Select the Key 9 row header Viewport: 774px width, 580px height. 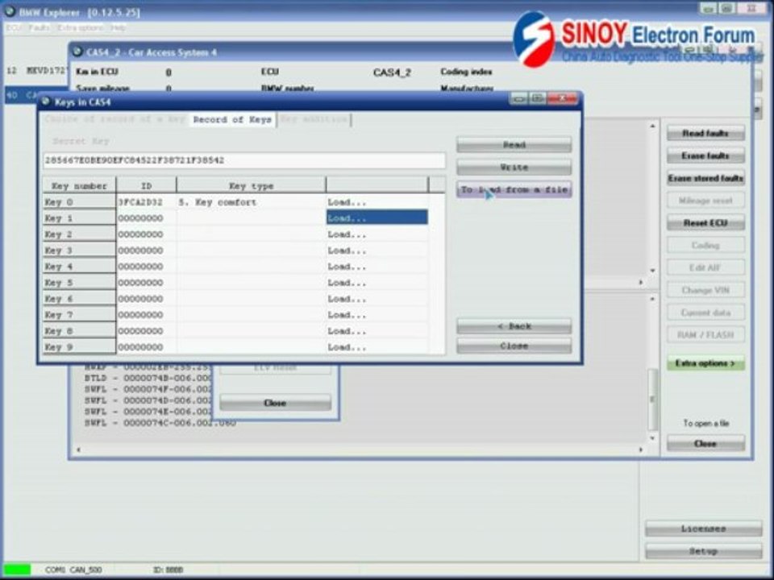coord(79,347)
